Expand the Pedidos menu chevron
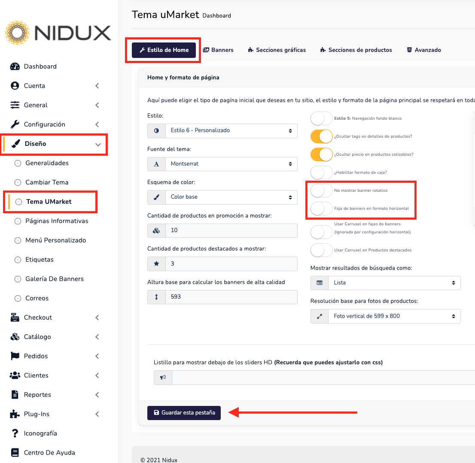Viewport: 475px width, 463px height. (97, 356)
